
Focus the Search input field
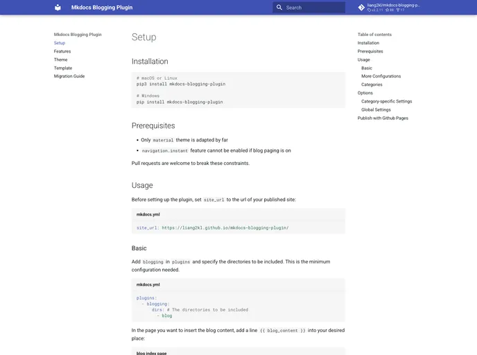309,8
